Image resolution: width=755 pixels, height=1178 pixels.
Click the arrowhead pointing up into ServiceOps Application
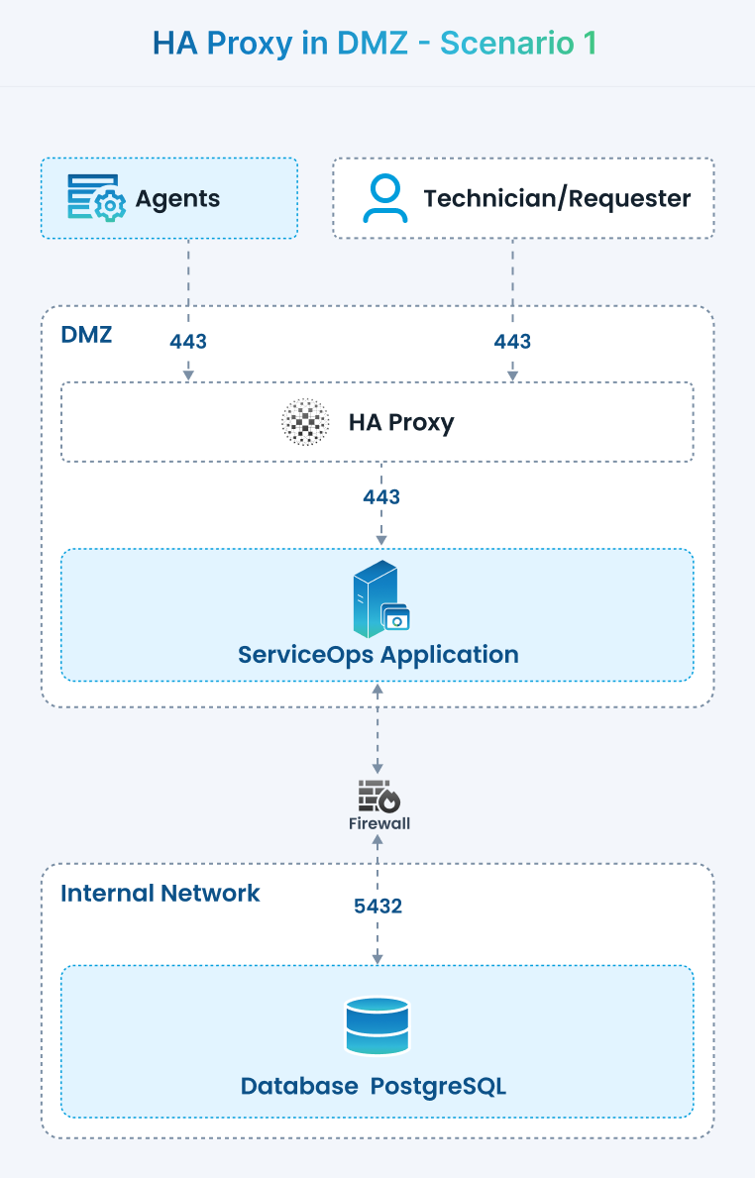tap(377, 688)
